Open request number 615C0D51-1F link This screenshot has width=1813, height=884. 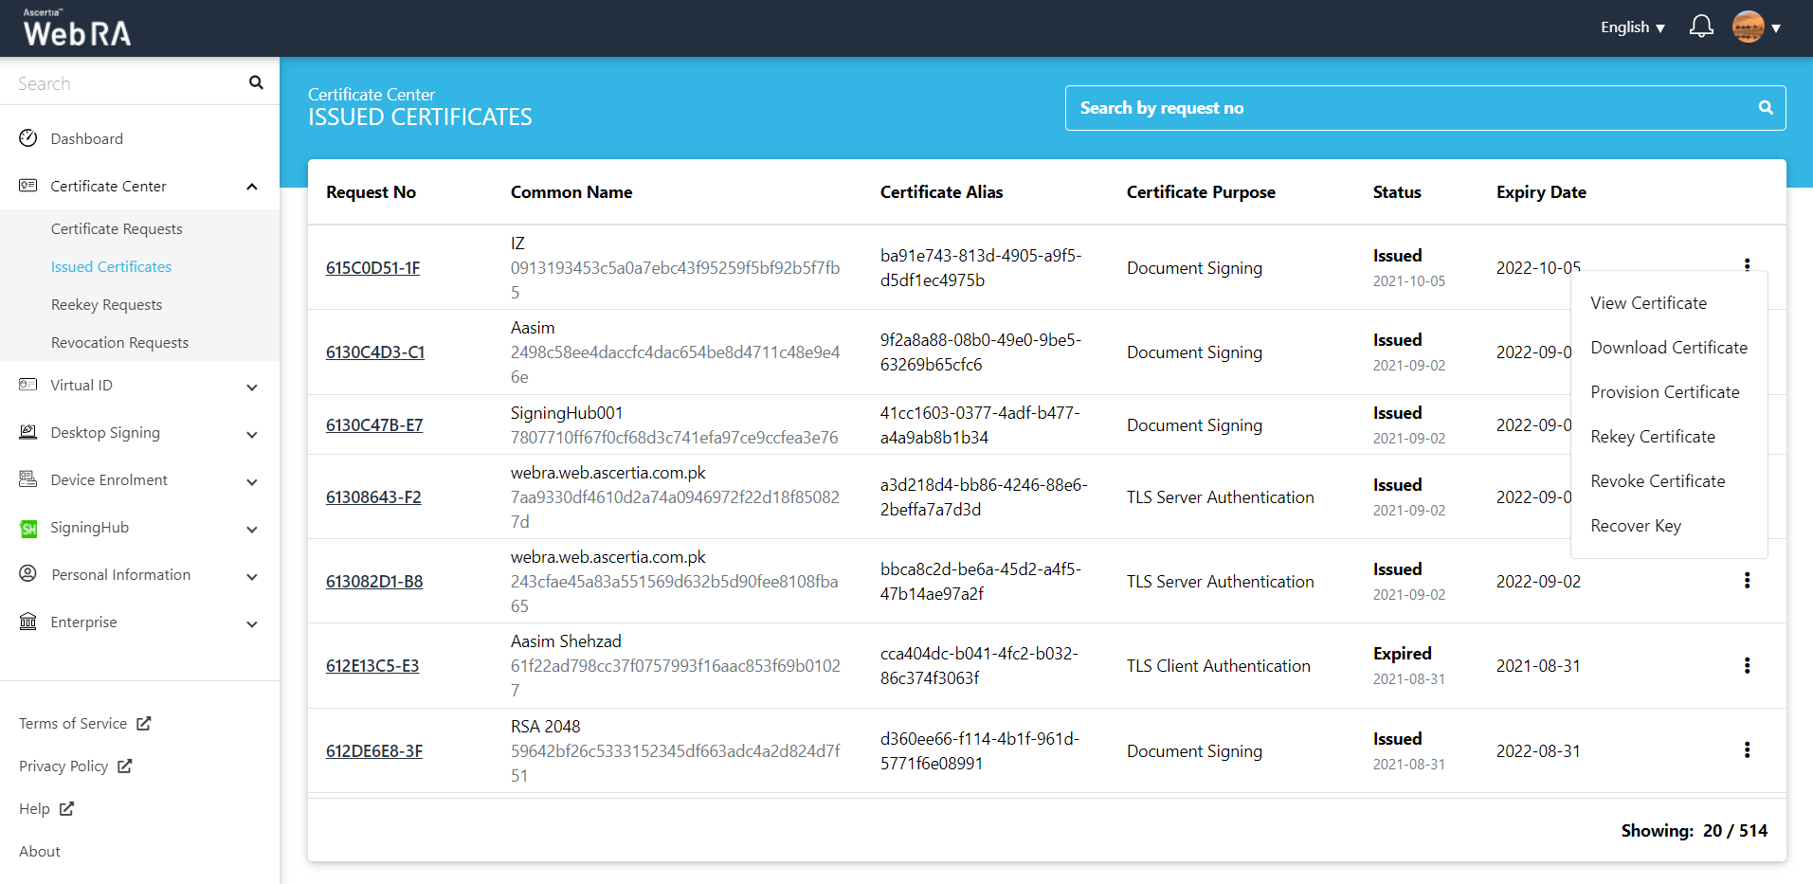point(372,268)
